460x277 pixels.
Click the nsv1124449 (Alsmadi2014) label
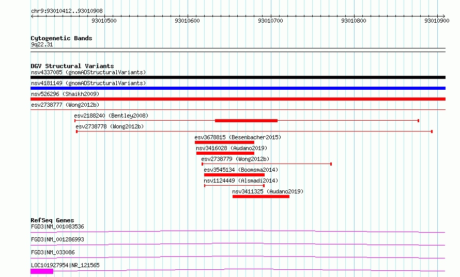coord(241,181)
